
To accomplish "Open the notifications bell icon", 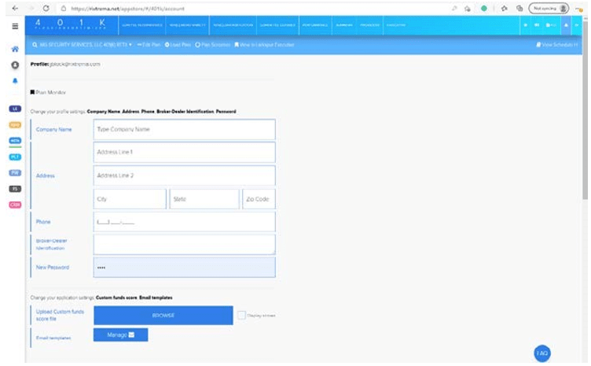I will 15,80.
